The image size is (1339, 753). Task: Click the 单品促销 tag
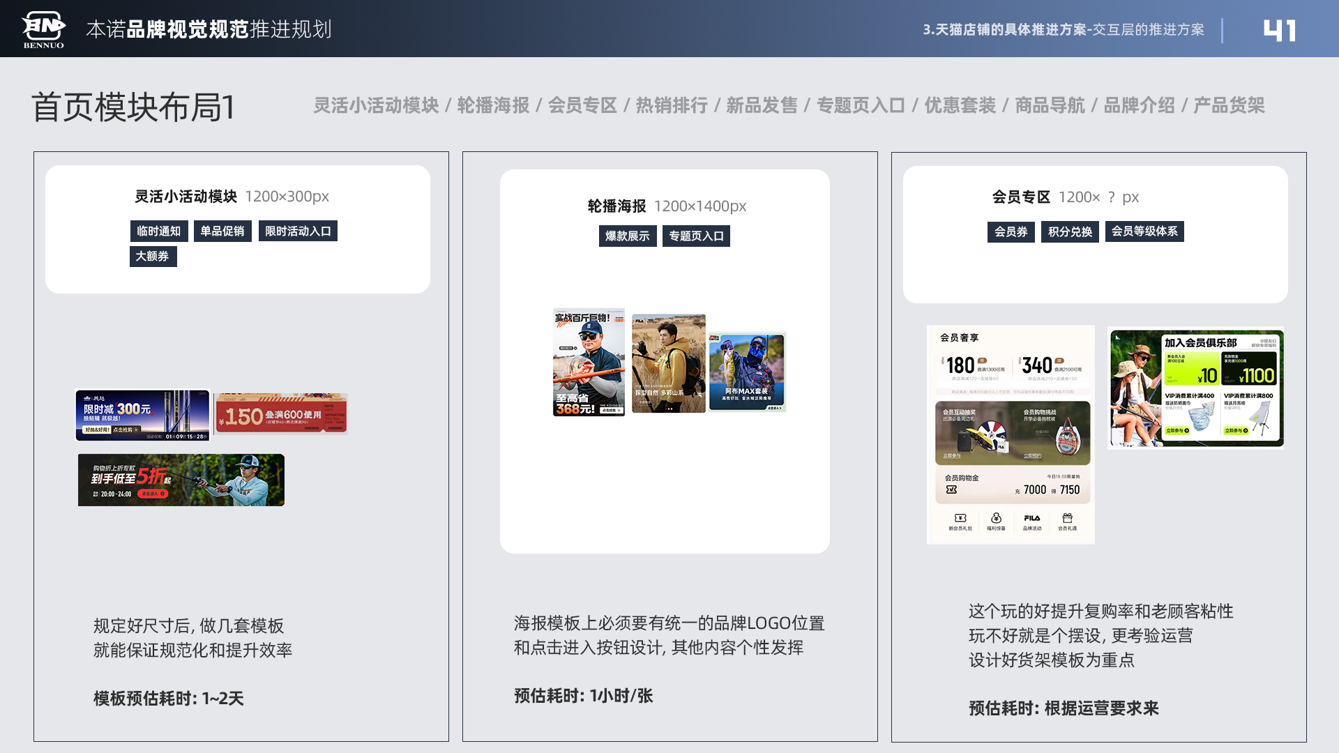click(x=222, y=231)
